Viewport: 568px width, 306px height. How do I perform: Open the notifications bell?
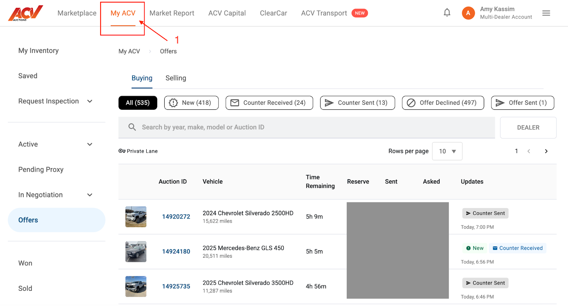coord(447,13)
